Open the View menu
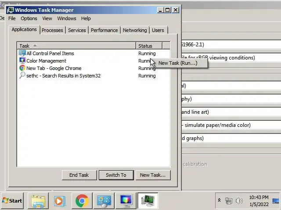 pyautogui.click(x=47, y=18)
